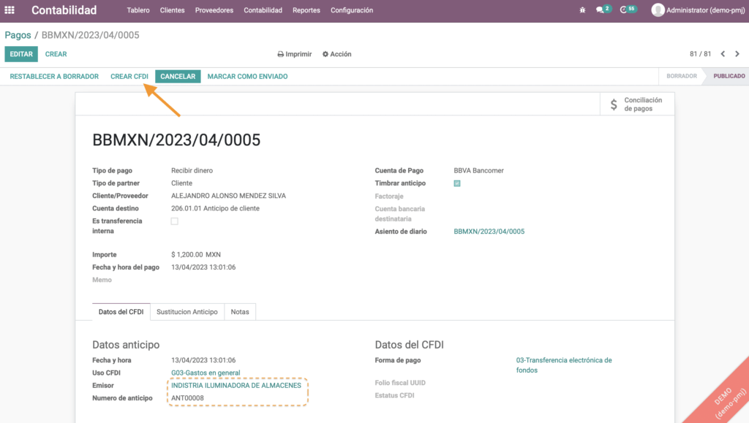Screen dimensions: 749x423
Task: Expand the Acción dropdown menu
Action: (336, 54)
